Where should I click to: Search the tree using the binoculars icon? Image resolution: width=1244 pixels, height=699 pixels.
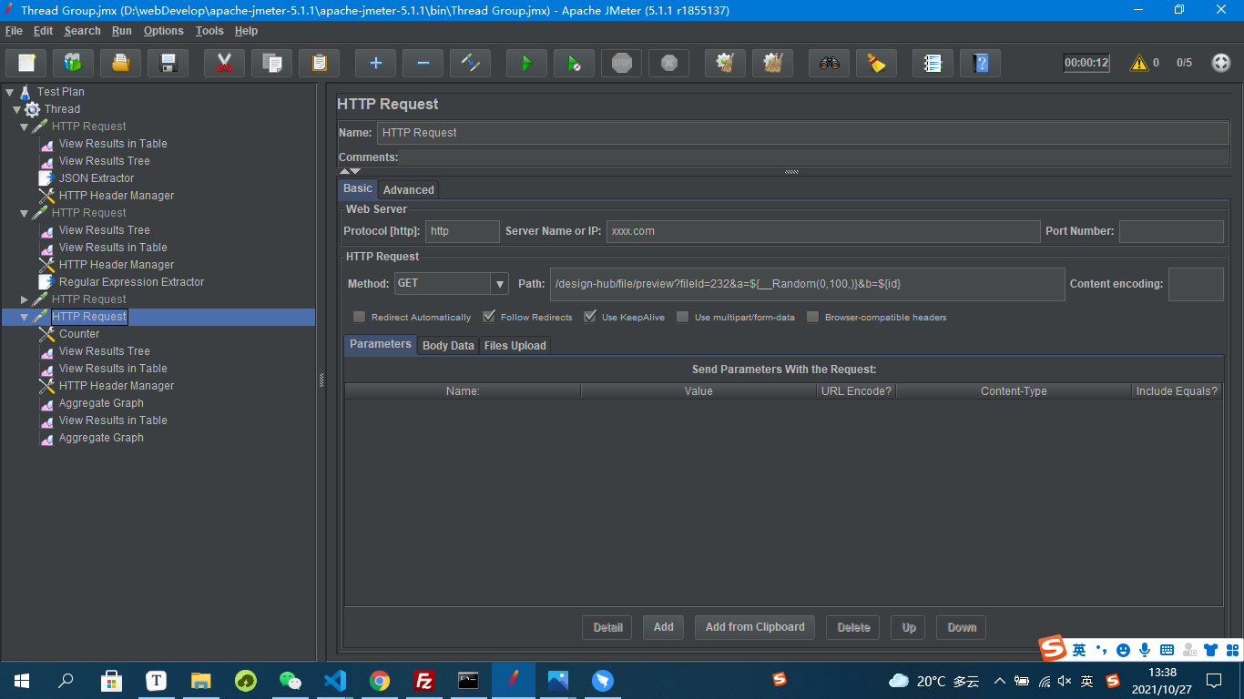click(x=829, y=63)
